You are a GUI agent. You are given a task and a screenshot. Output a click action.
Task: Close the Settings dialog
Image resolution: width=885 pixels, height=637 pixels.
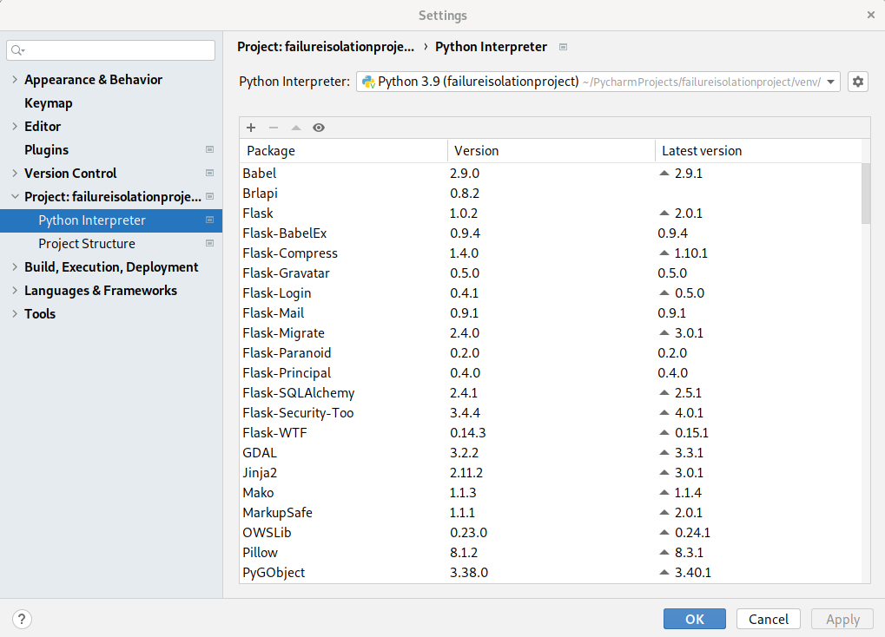coord(871,16)
